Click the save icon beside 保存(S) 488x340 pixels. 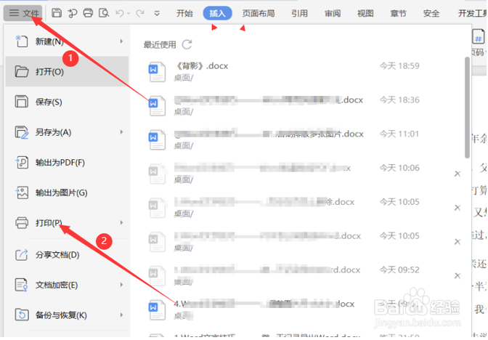point(21,102)
